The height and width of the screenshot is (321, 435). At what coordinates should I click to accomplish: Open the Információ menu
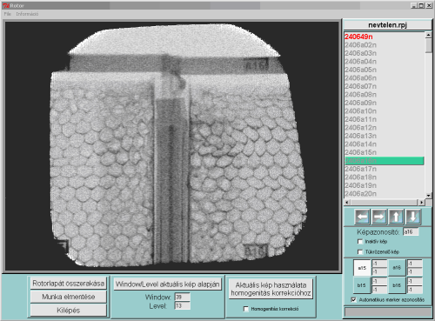[x=27, y=14]
